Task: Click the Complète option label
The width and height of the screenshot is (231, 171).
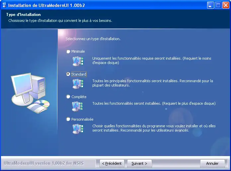Action: click(x=79, y=97)
